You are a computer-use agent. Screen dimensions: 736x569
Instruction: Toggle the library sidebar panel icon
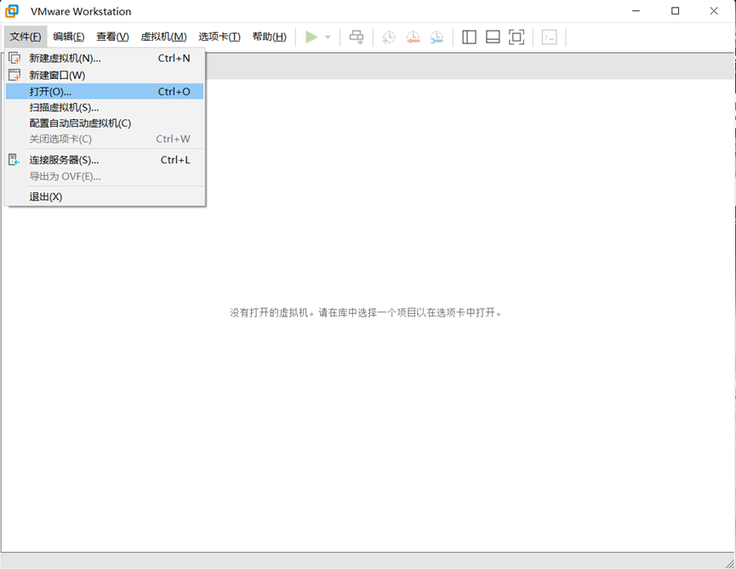point(469,37)
